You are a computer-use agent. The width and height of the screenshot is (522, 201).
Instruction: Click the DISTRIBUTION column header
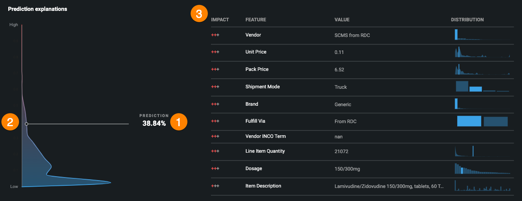pos(467,20)
